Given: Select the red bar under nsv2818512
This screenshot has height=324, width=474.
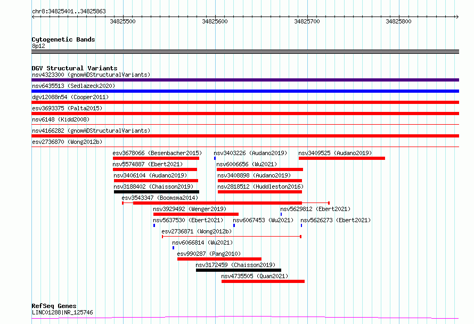Looking at the screenshot, I should [260, 192].
